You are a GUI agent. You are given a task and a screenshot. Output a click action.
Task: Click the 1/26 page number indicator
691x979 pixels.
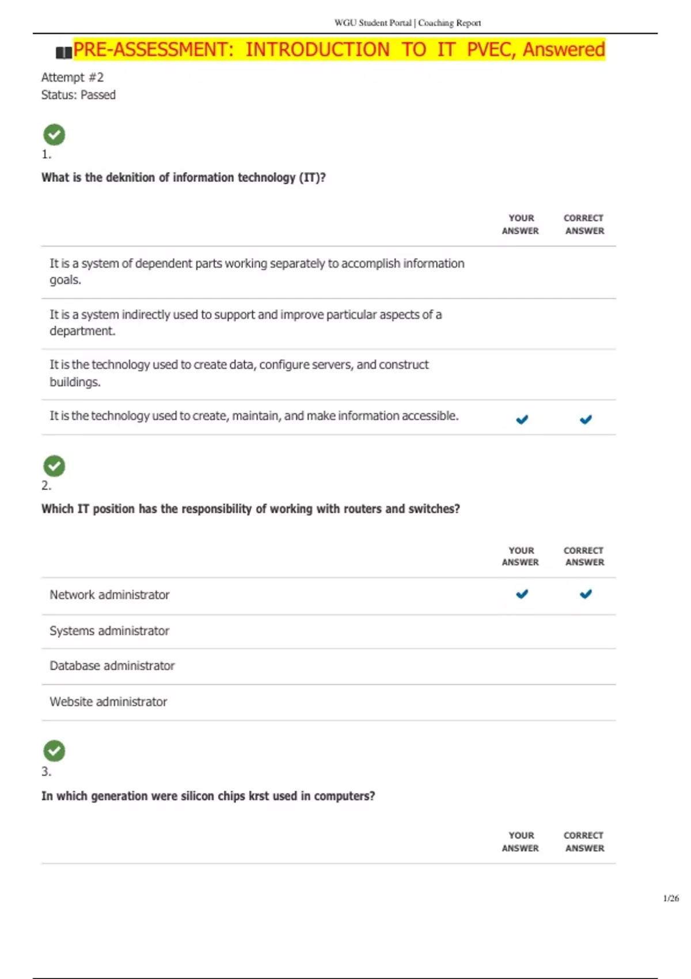point(671,898)
